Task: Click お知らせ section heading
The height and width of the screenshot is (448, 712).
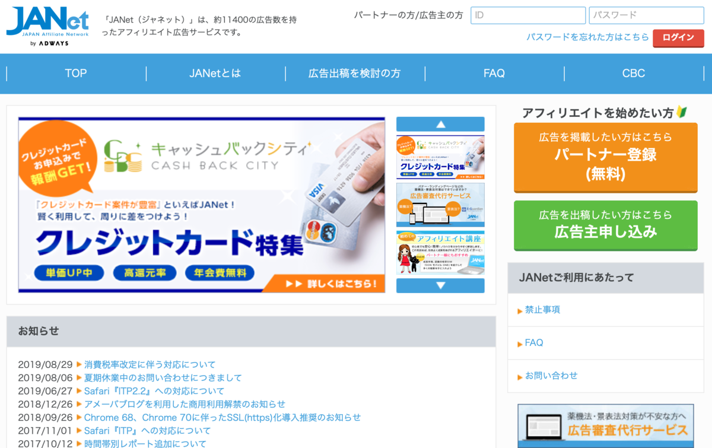Action: 39,331
